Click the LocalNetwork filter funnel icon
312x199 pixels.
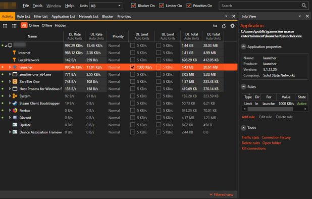pyautogui.click(x=14, y=60)
